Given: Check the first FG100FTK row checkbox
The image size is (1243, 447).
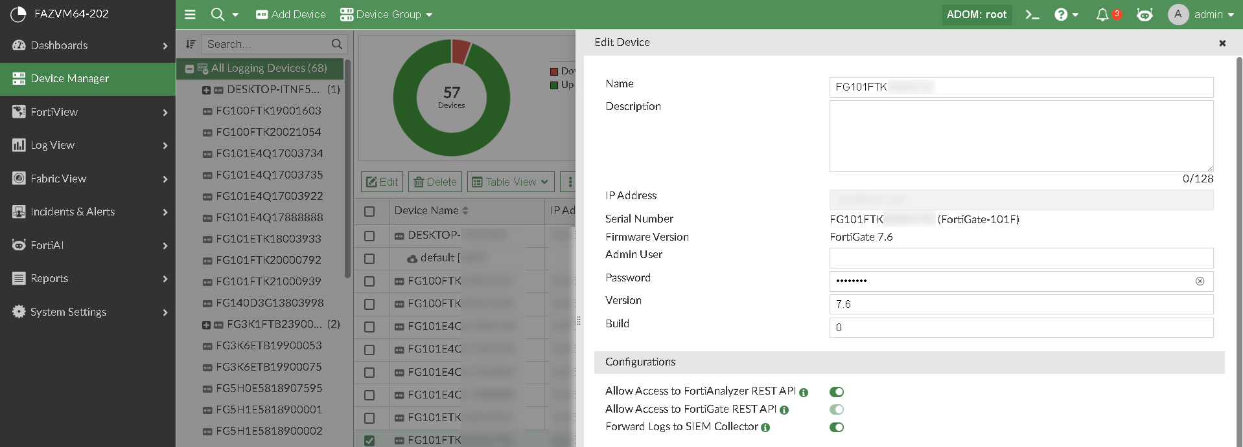Looking at the screenshot, I should pos(369,281).
